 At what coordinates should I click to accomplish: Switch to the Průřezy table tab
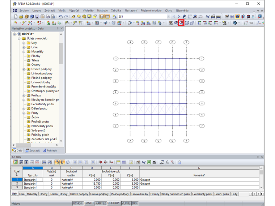[155, 194]
